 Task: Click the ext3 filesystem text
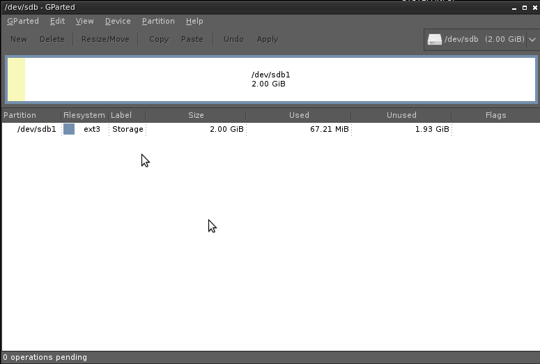click(92, 129)
